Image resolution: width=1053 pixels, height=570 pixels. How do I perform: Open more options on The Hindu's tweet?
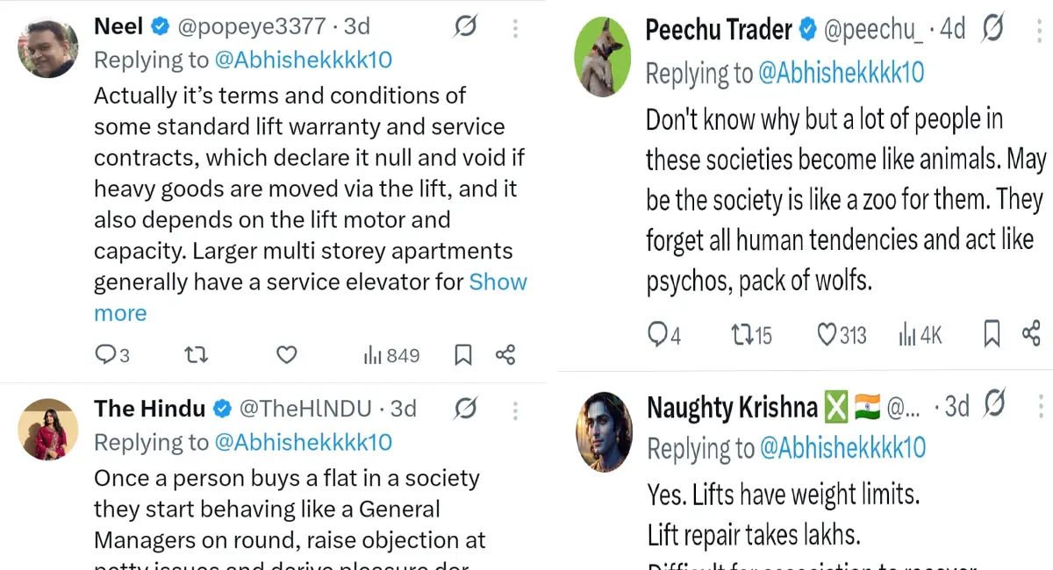(515, 410)
